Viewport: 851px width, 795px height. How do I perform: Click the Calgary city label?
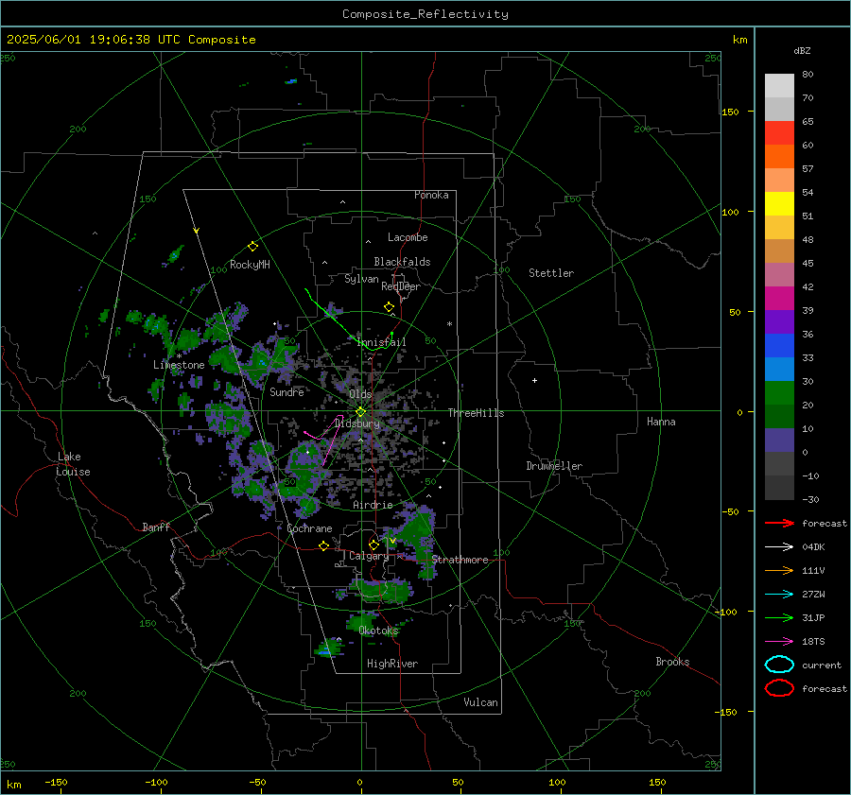pyautogui.click(x=369, y=556)
